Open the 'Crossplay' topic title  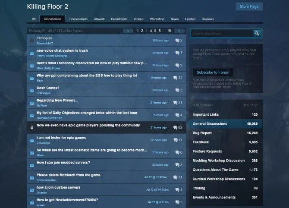44,38
